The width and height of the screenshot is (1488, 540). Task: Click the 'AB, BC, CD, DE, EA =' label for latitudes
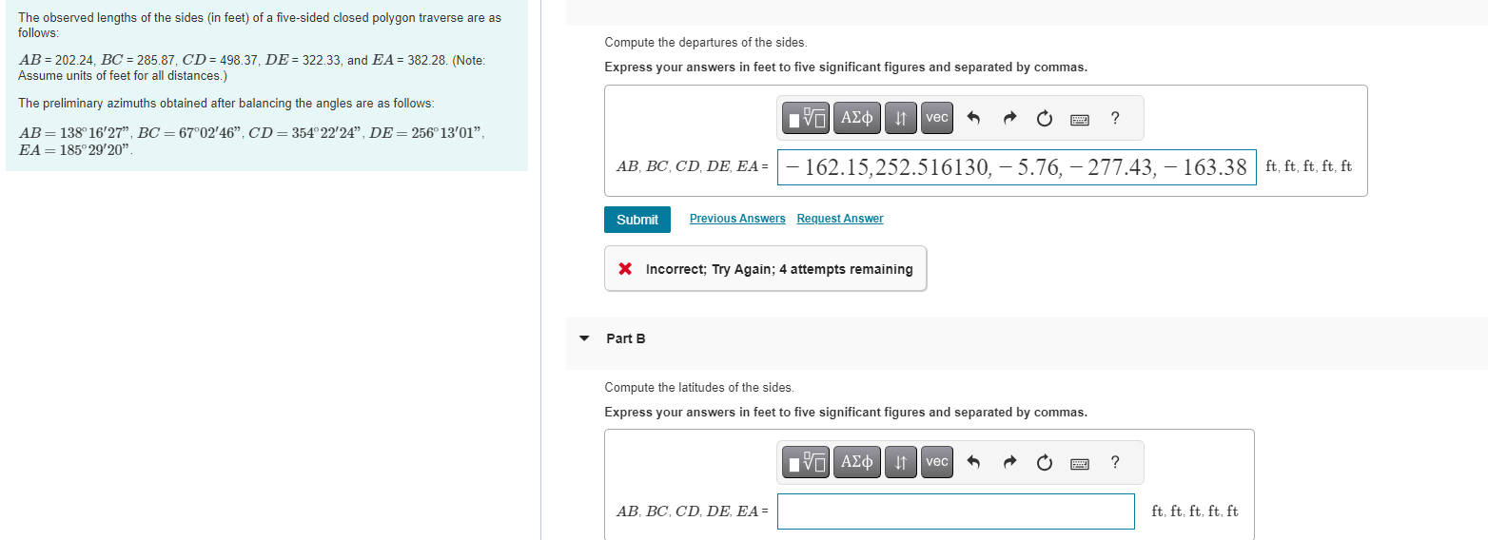click(693, 511)
